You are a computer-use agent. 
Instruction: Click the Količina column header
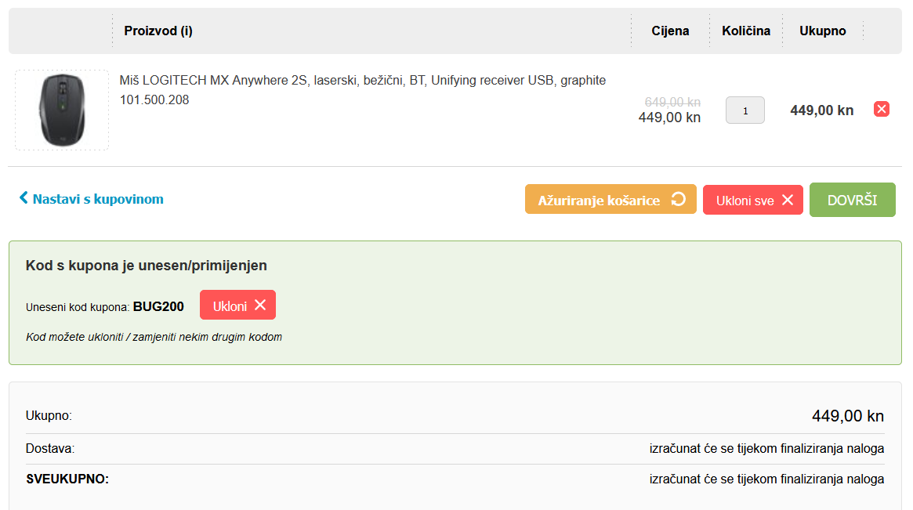pos(746,31)
